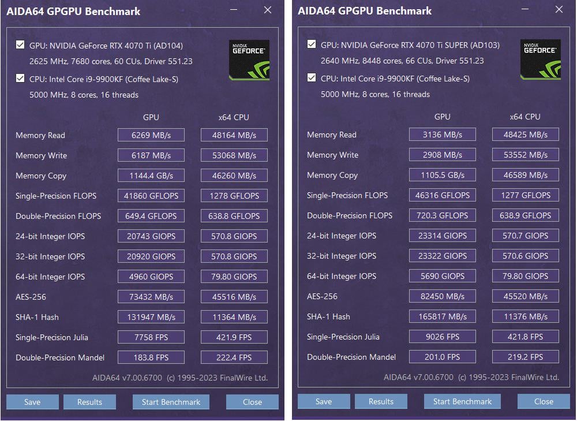
Task: Select the 45520 MB/s CPU AES-256 value
Action: [526, 296]
